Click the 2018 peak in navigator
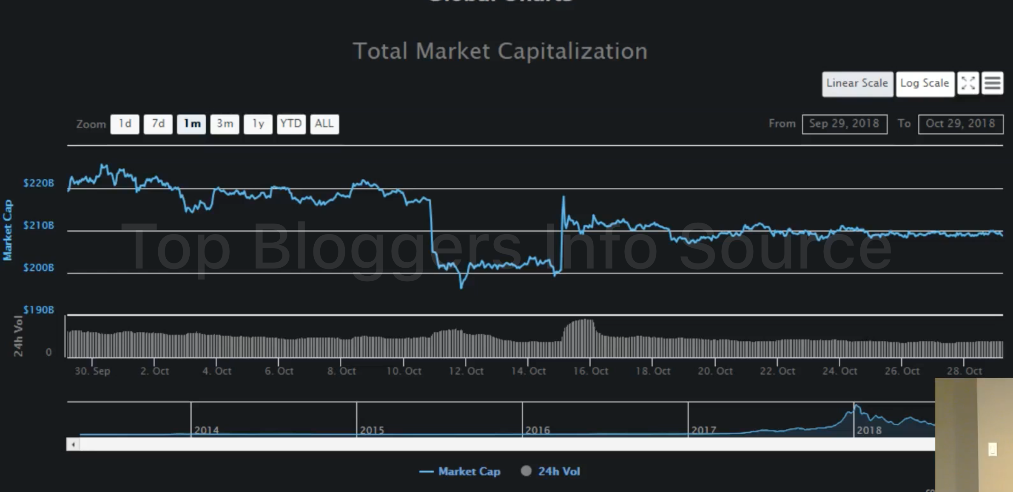The height and width of the screenshot is (492, 1013). click(856, 407)
